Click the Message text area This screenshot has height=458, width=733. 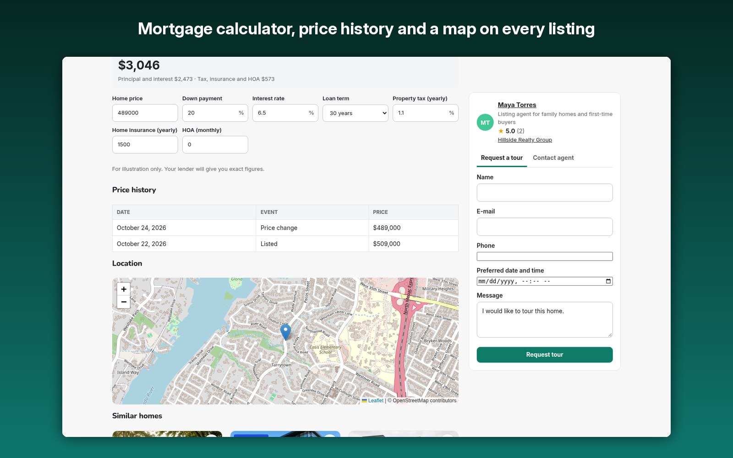click(x=545, y=320)
